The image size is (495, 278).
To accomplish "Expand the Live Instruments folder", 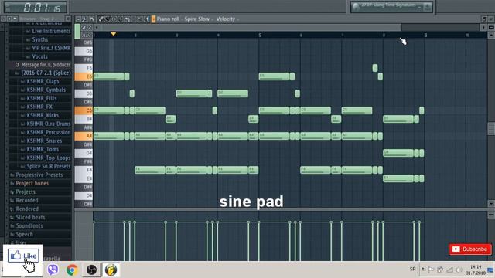I will (x=51, y=31).
